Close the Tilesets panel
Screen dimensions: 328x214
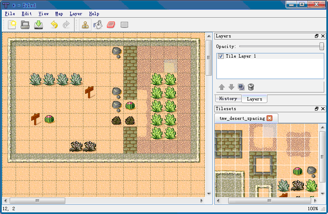[323, 108]
